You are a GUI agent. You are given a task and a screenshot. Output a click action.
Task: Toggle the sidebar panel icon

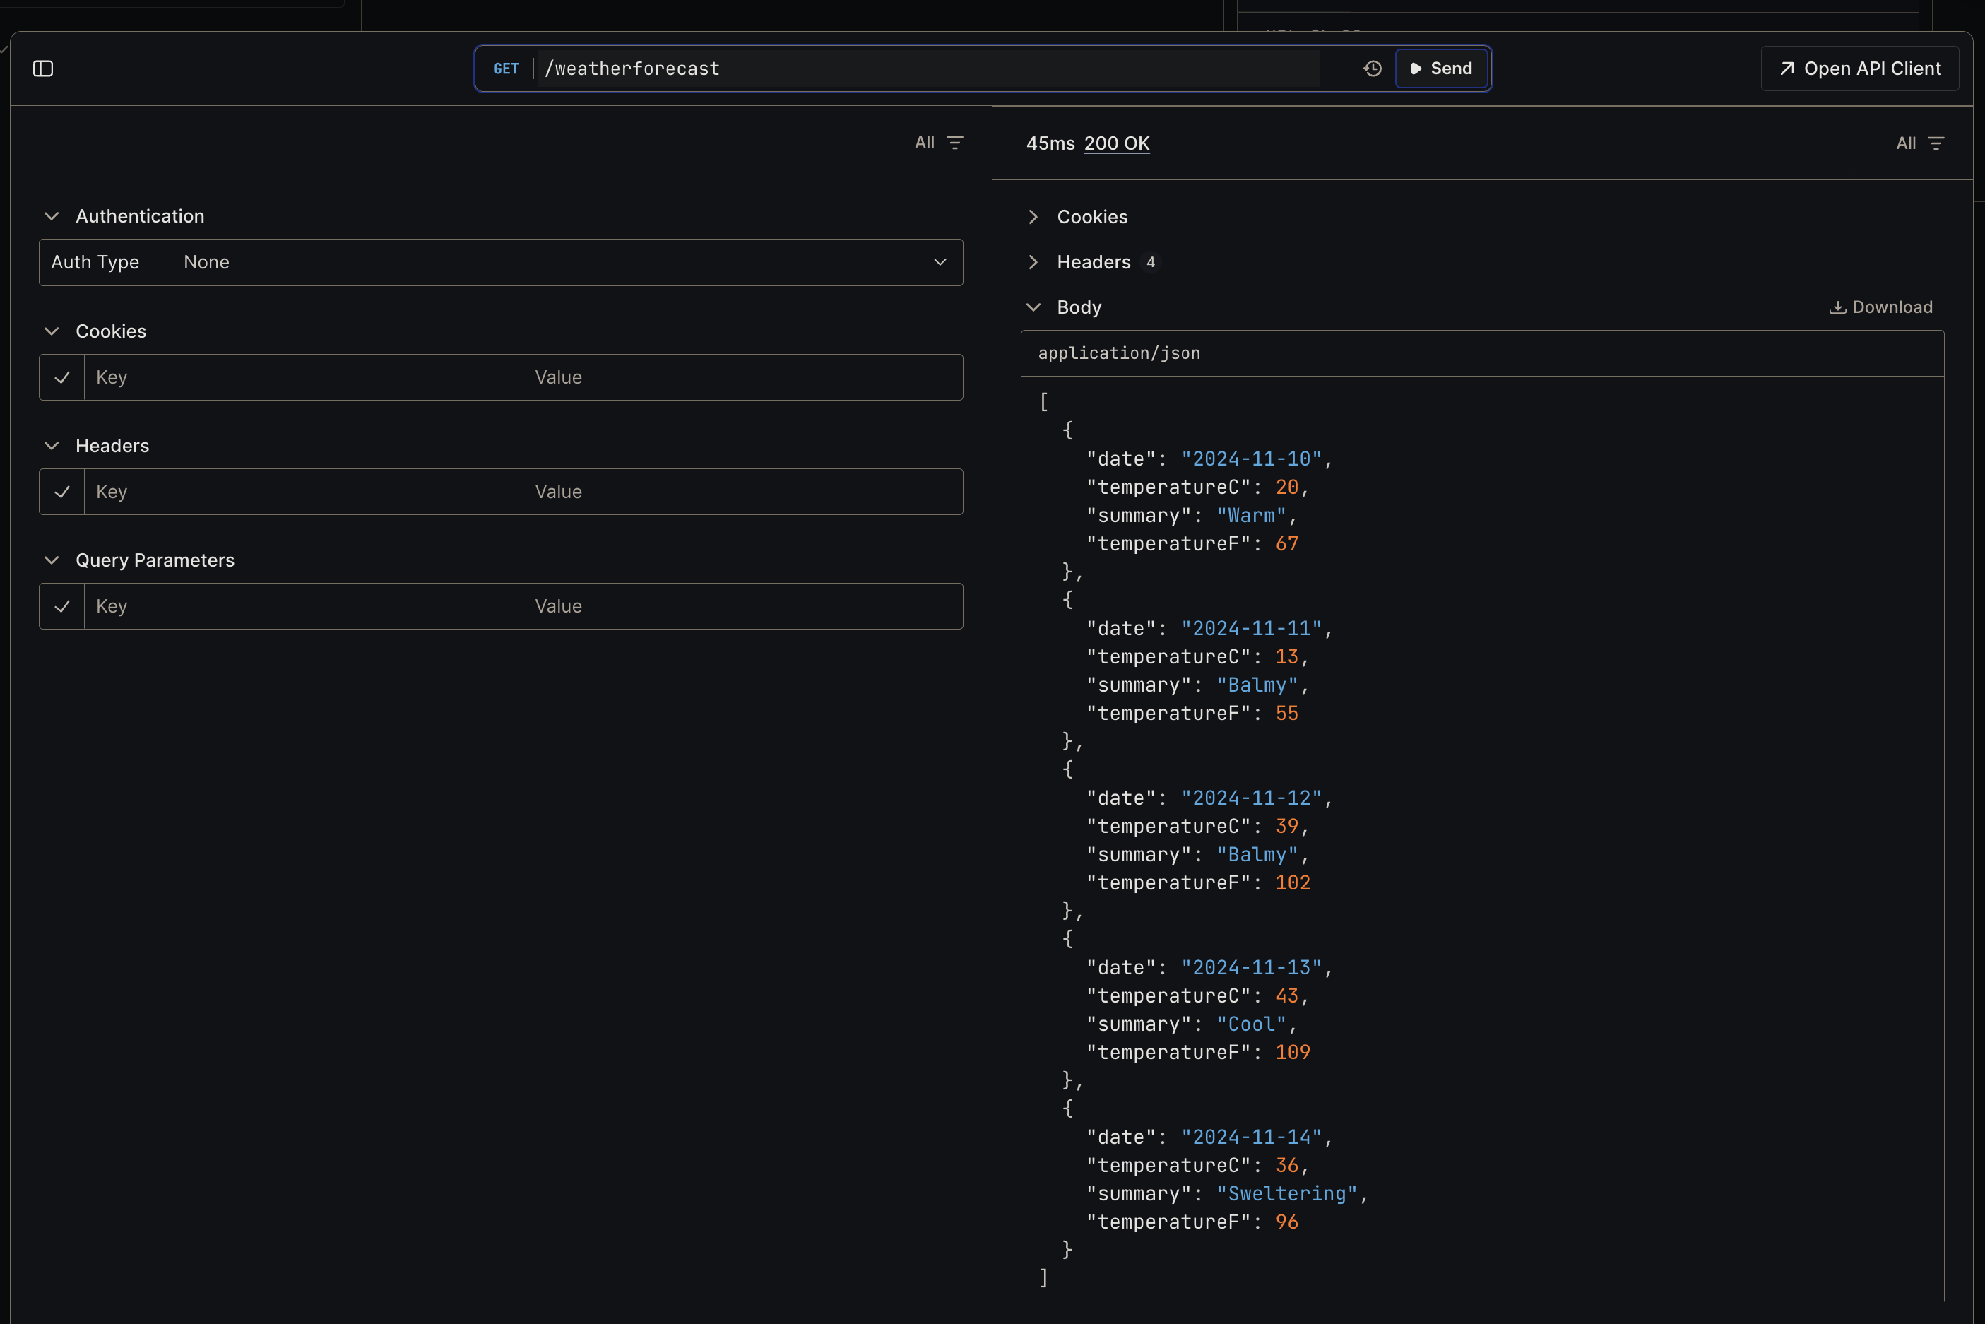pos(43,69)
